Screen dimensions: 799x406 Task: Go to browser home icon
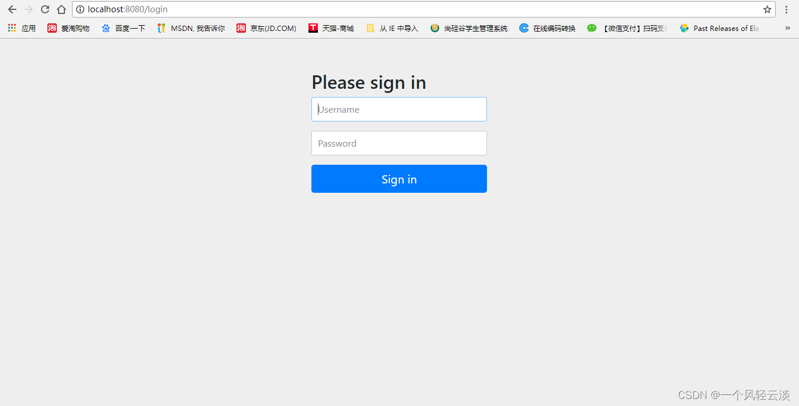point(61,9)
